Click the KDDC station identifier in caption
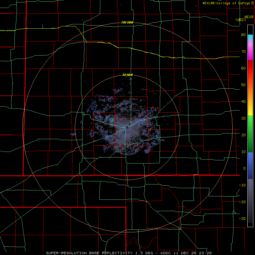The height and width of the screenshot is (255, 255). pyautogui.click(x=166, y=253)
